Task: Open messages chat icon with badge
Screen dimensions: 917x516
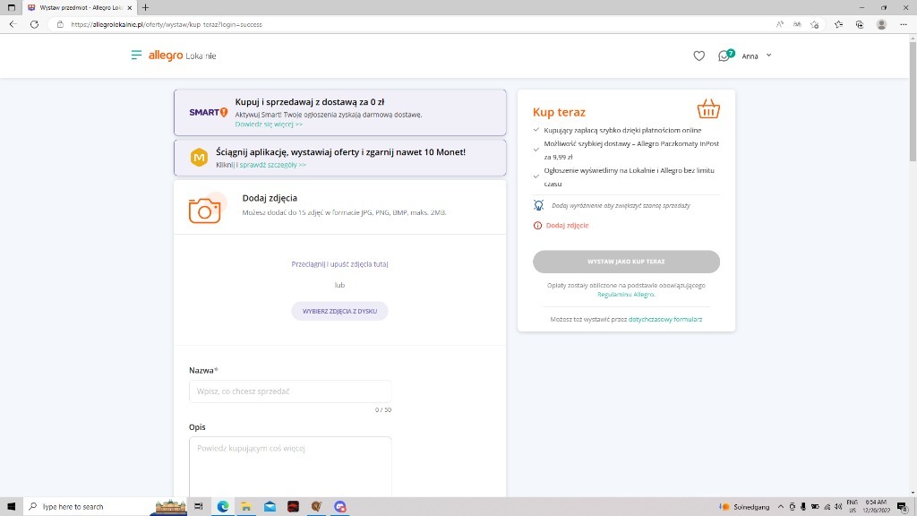Action: pyautogui.click(x=725, y=55)
